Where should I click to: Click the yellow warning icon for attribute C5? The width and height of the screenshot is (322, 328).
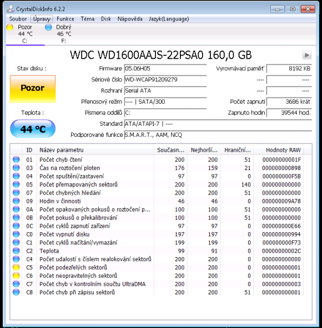pos(16,268)
